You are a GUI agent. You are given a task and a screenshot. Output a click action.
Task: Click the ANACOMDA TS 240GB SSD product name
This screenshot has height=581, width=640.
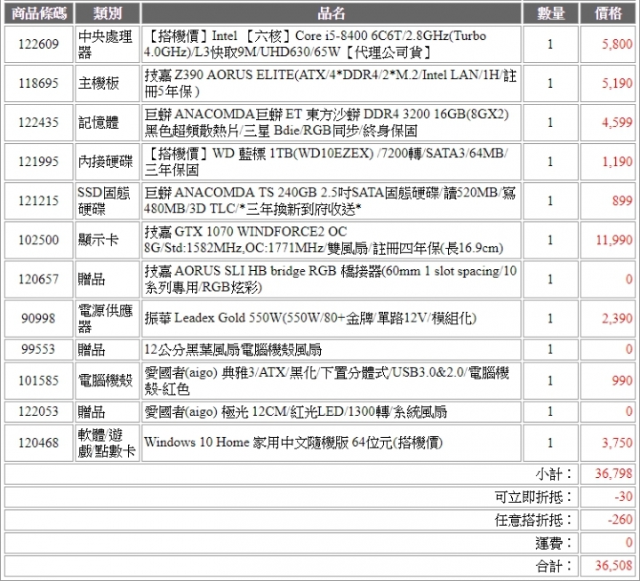[x=330, y=201]
